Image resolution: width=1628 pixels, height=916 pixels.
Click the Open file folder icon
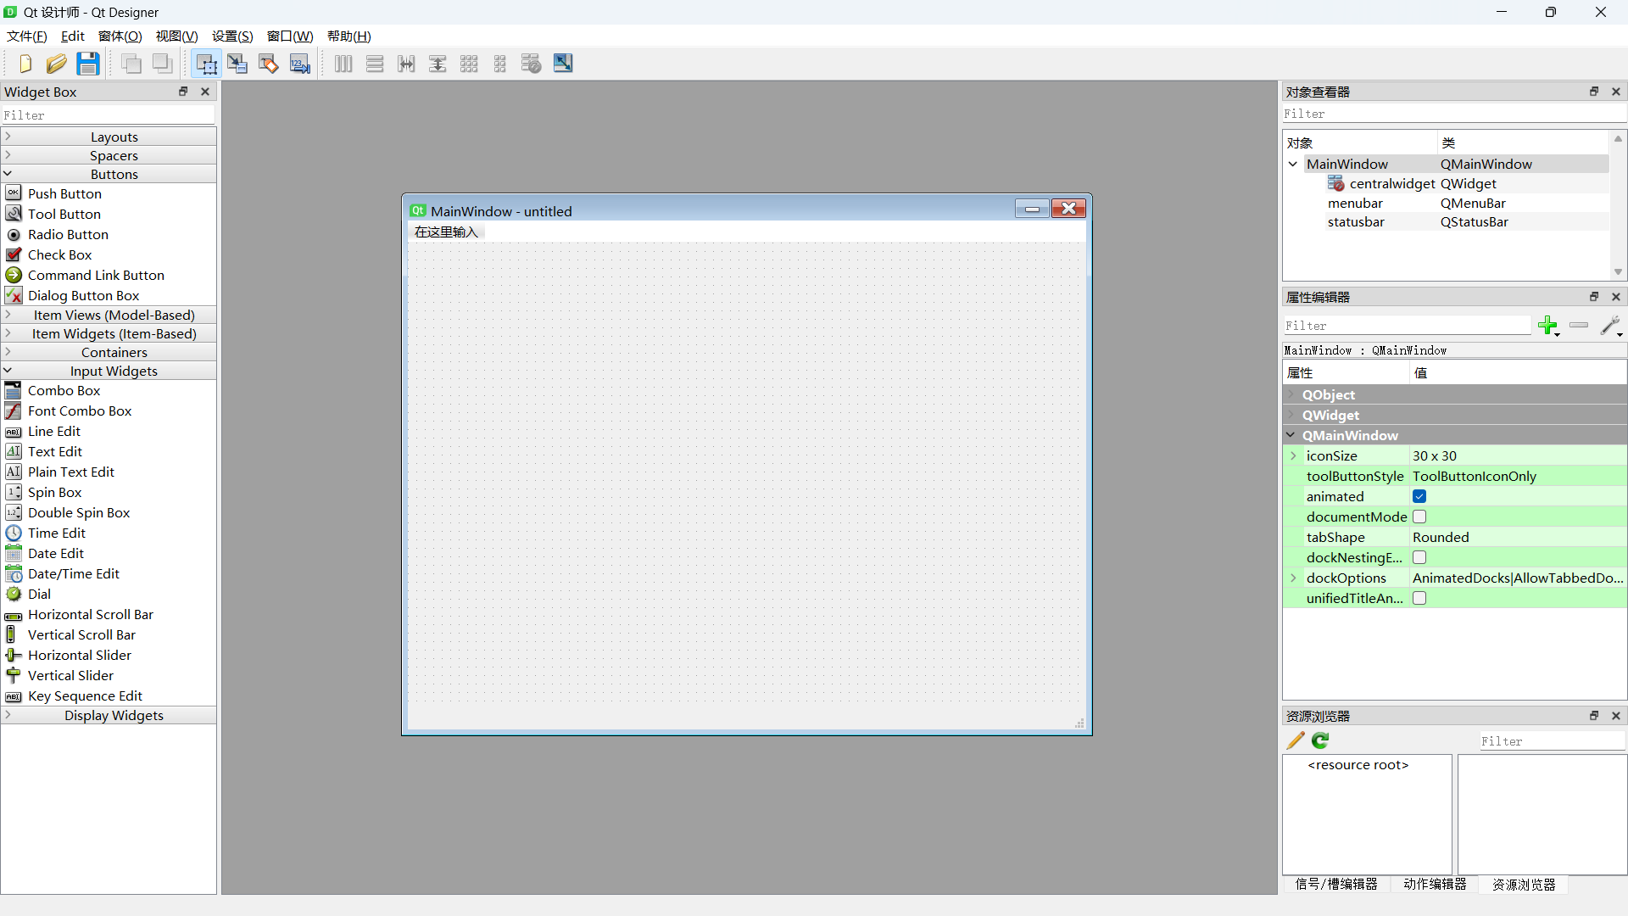[57, 64]
